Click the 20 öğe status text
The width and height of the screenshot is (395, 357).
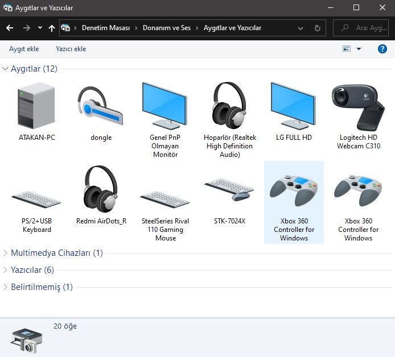point(65,326)
